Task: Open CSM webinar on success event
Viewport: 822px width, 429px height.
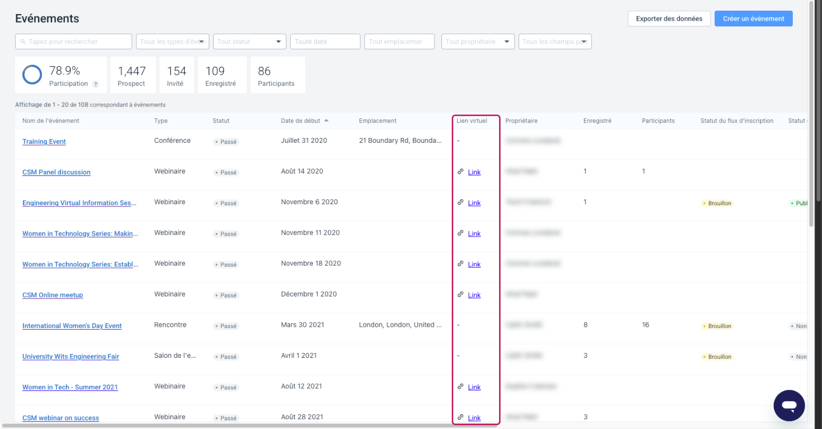Action: tap(60, 418)
